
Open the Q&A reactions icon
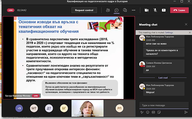tap(125, 10)
